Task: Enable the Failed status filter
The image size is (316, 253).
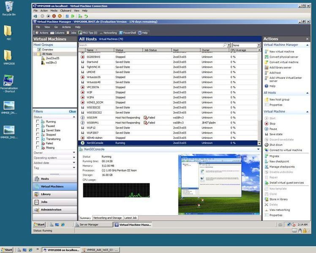Action: pos(38,143)
